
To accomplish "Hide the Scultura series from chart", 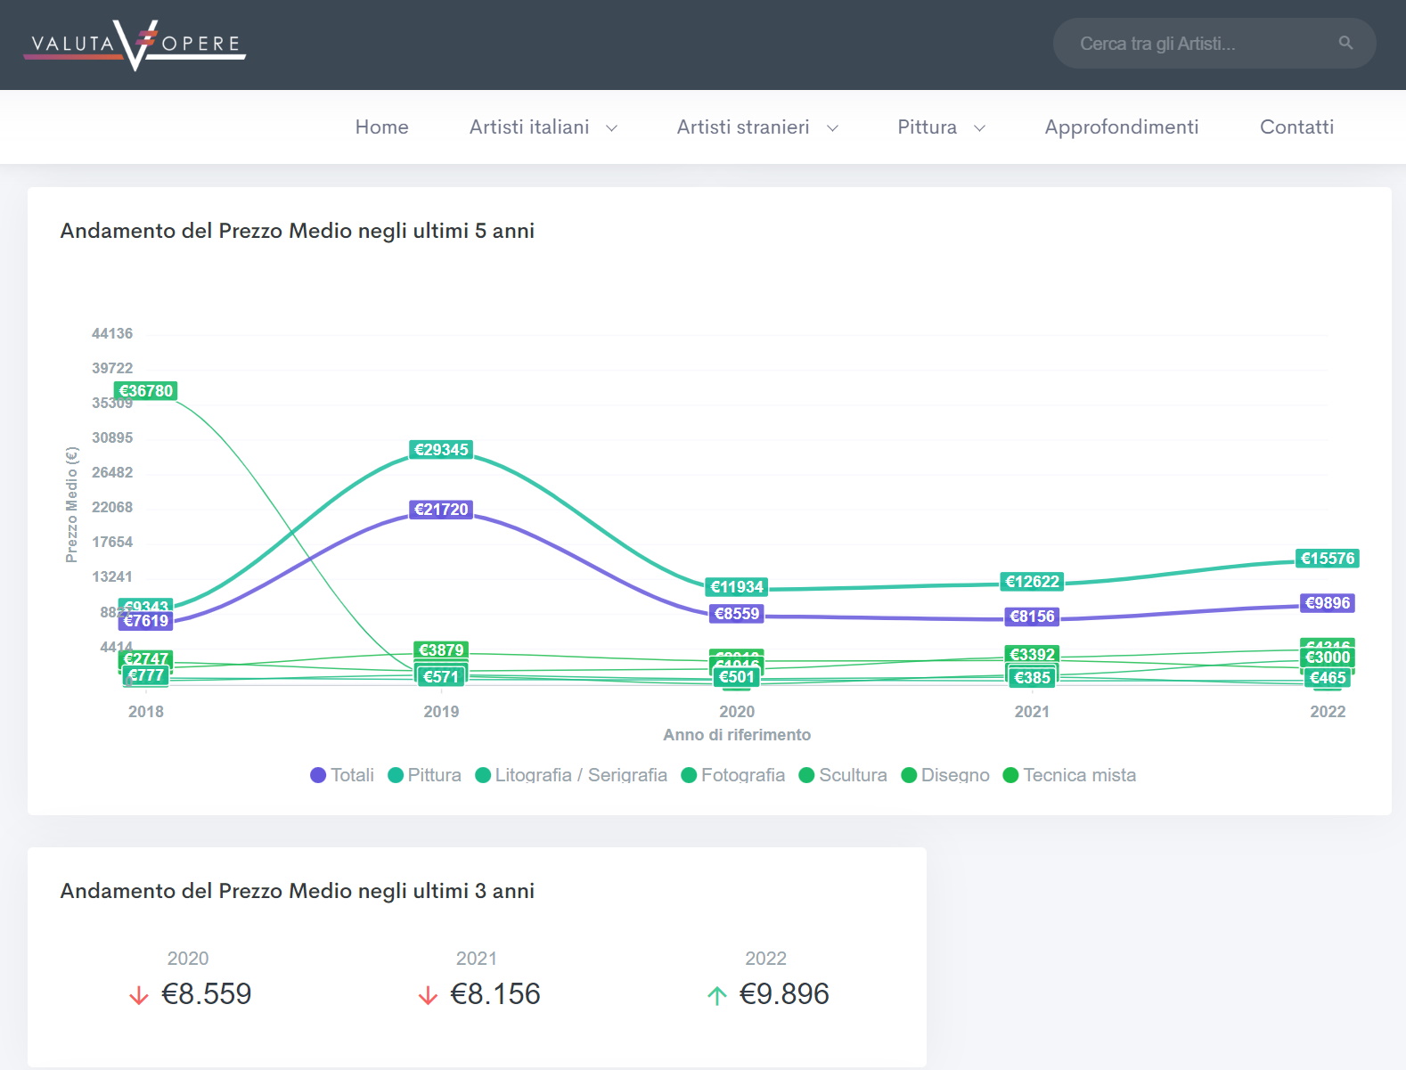I will click(843, 775).
